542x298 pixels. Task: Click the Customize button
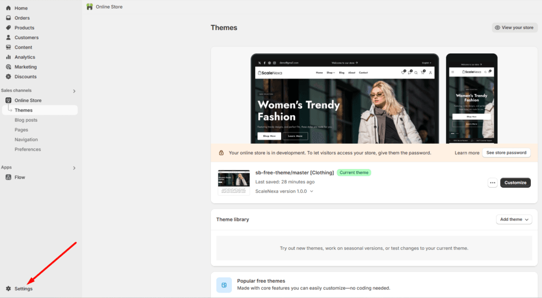(x=515, y=183)
